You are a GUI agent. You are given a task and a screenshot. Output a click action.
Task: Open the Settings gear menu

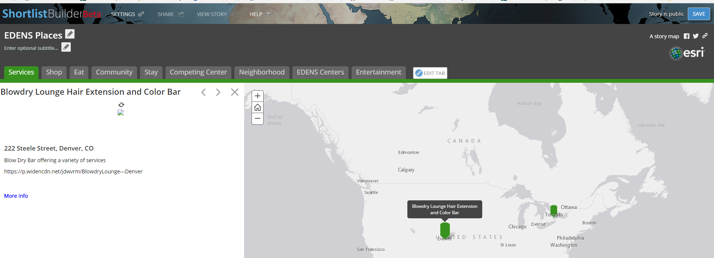pyautogui.click(x=127, y=14)
